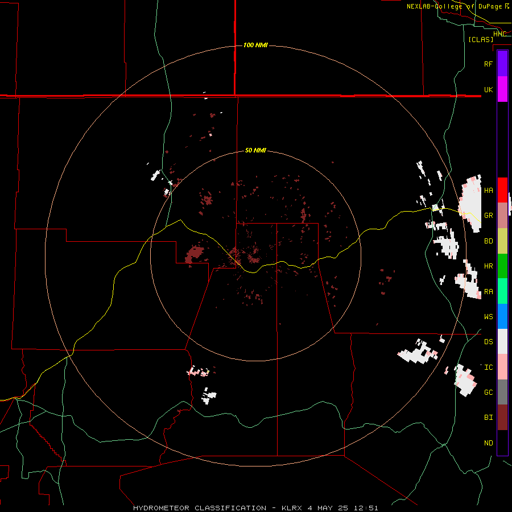This screenshot has height=512, width=512.
Task: Click the 100 NMI range ring label
Action: pyautogui.click(x=255, y=45)
